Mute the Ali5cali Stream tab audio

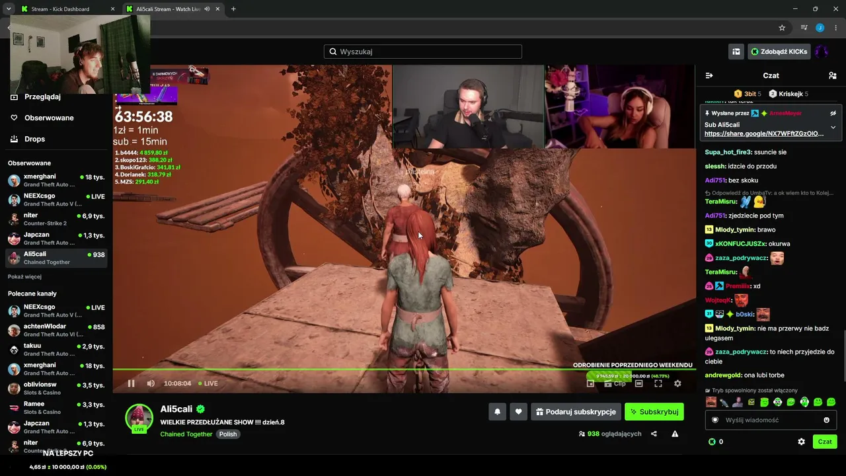208,9
